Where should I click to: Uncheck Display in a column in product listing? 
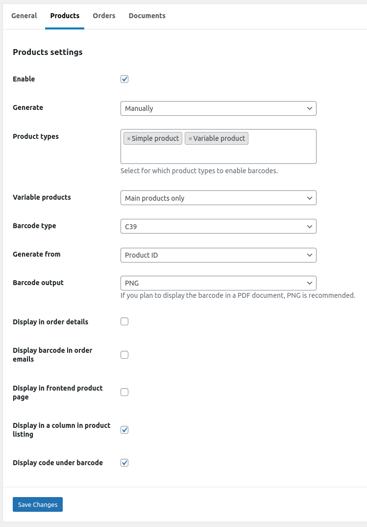point(124,430)
